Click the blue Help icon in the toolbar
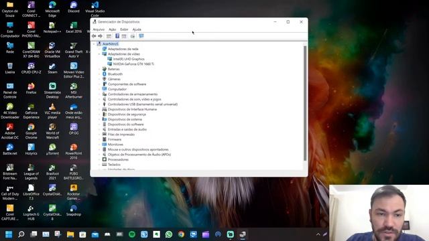Viewport: 429px width, 241px height. [x=117, y=36]
